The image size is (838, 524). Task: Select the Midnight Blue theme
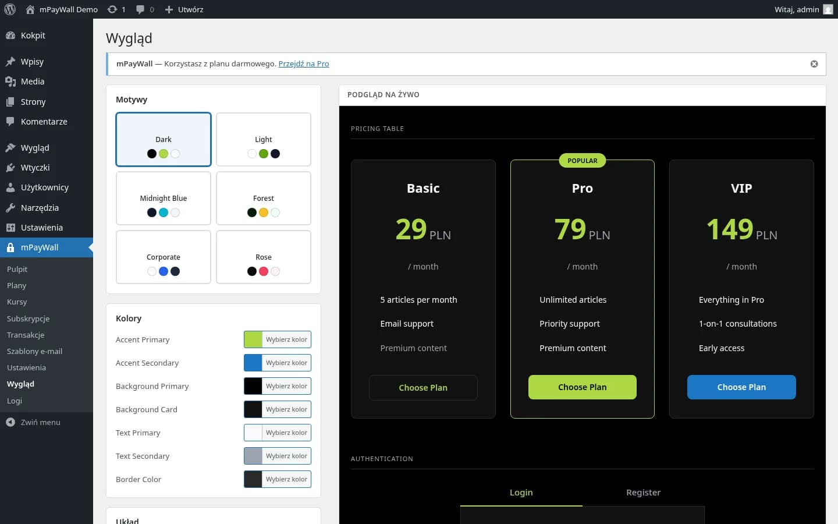(x=164, y=199)
